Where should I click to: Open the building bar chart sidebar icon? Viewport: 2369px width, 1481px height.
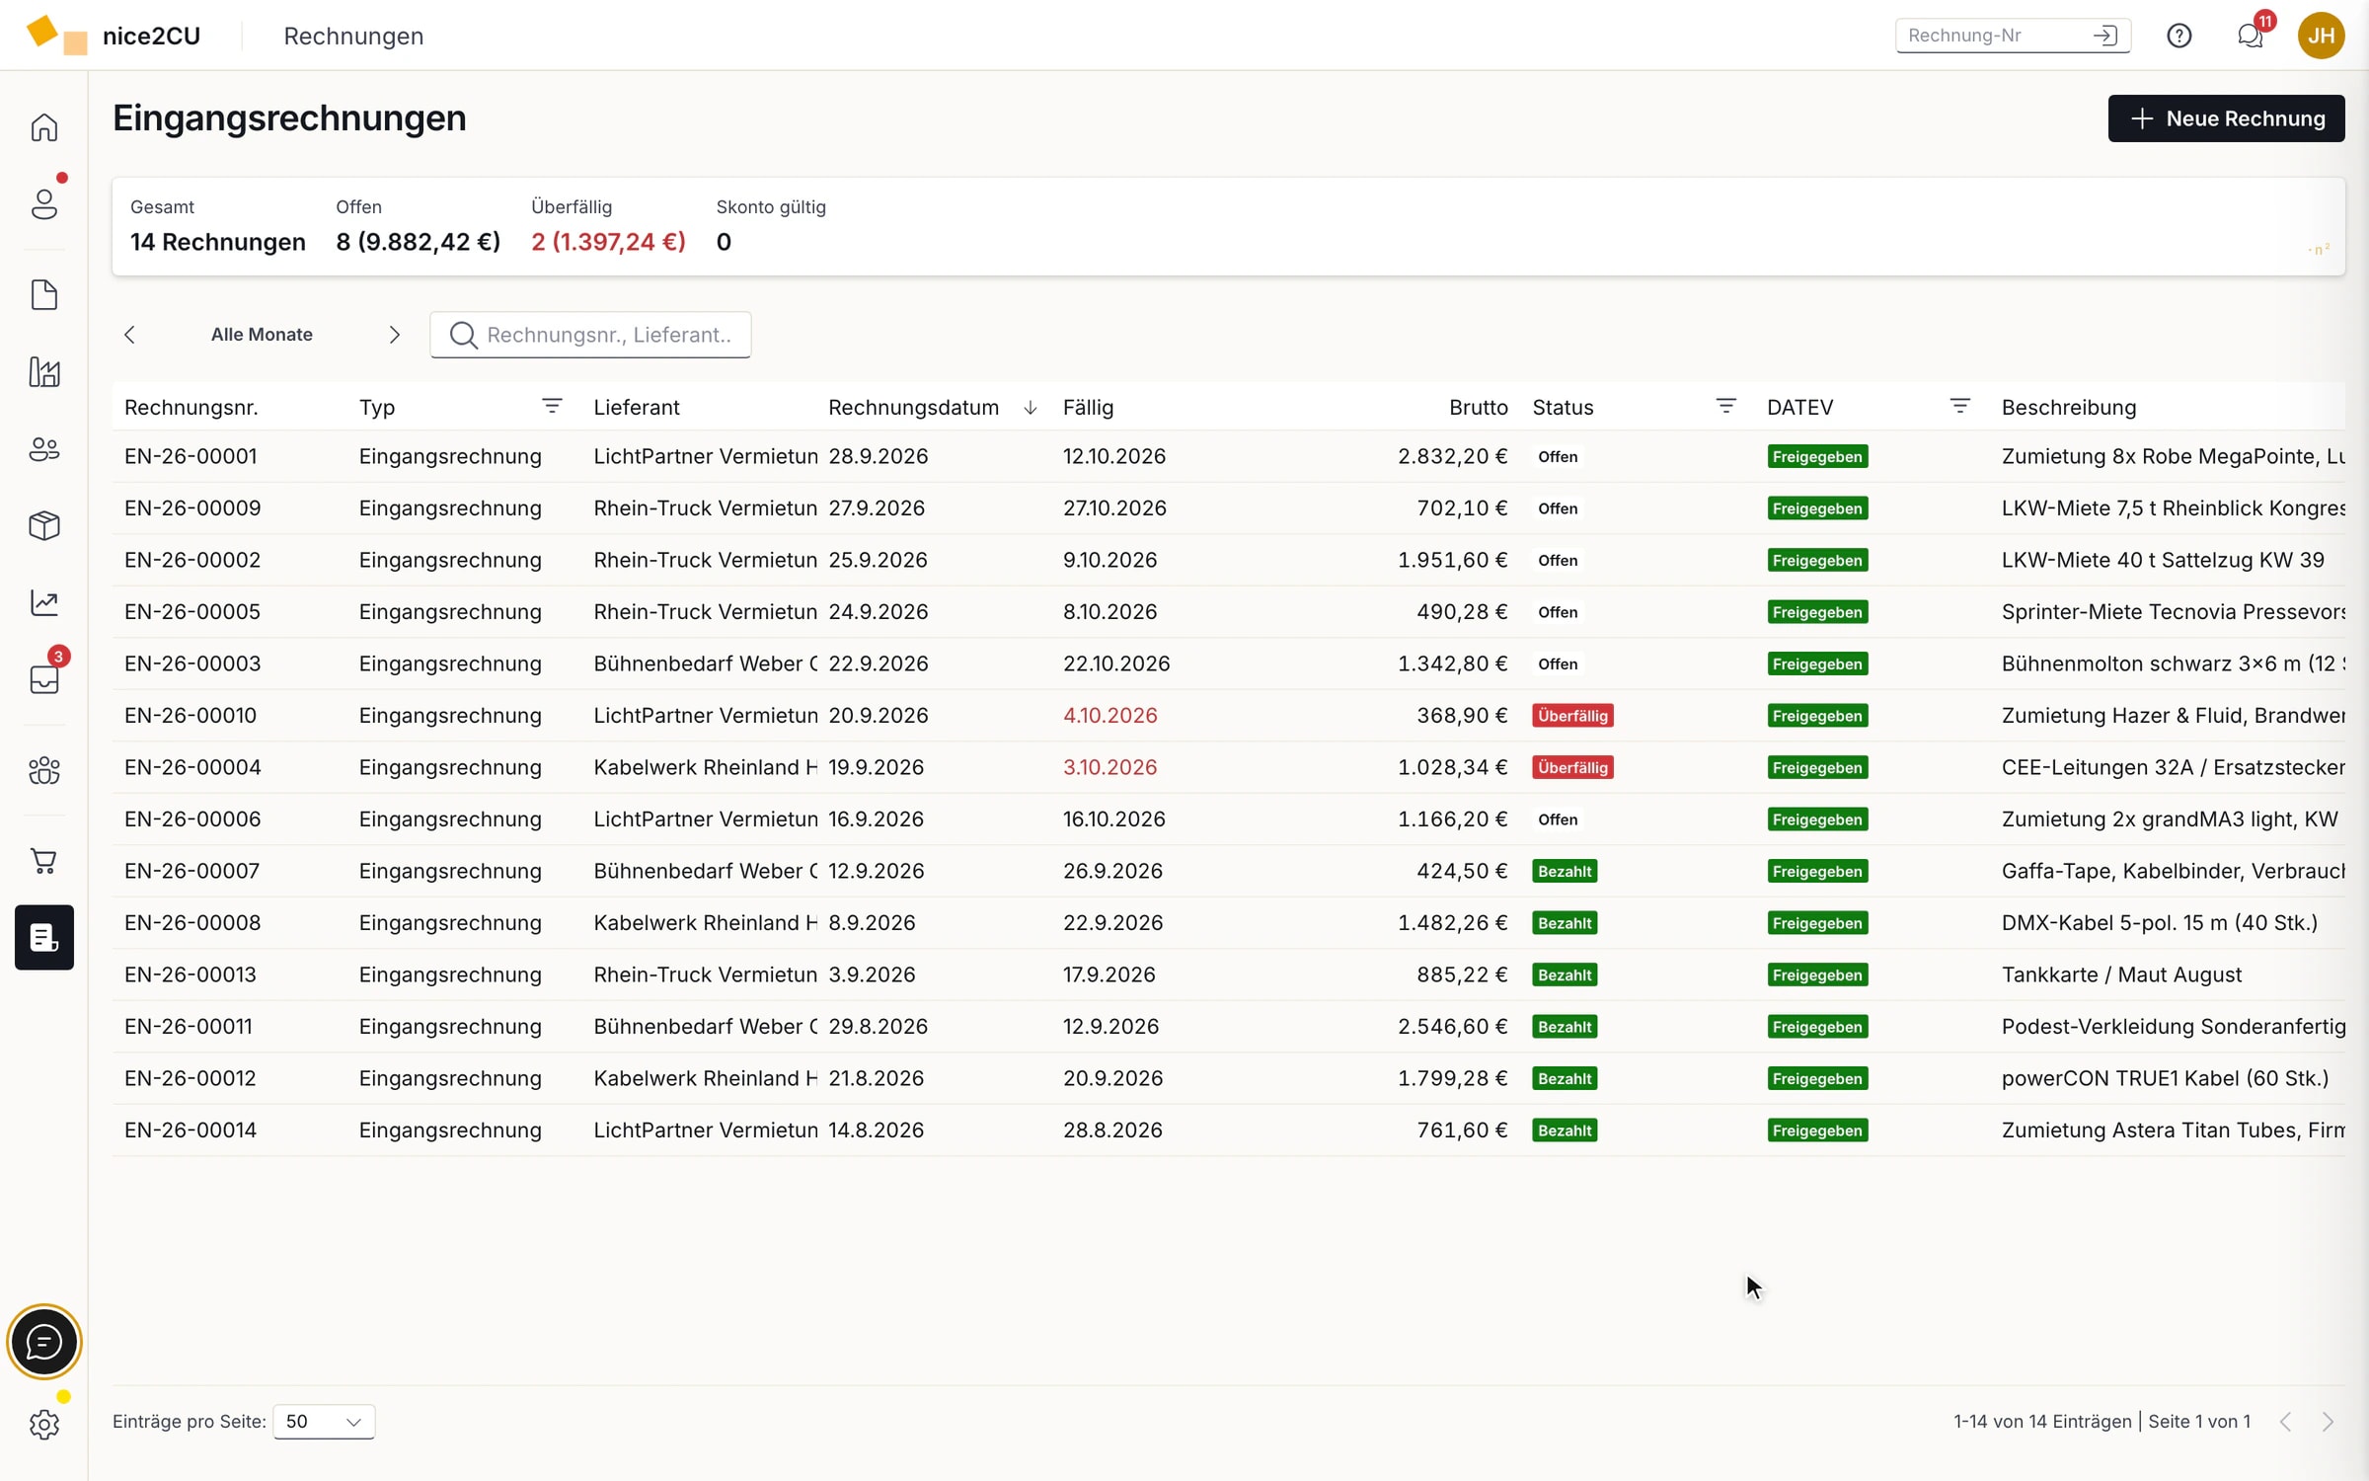coord(43,372)
